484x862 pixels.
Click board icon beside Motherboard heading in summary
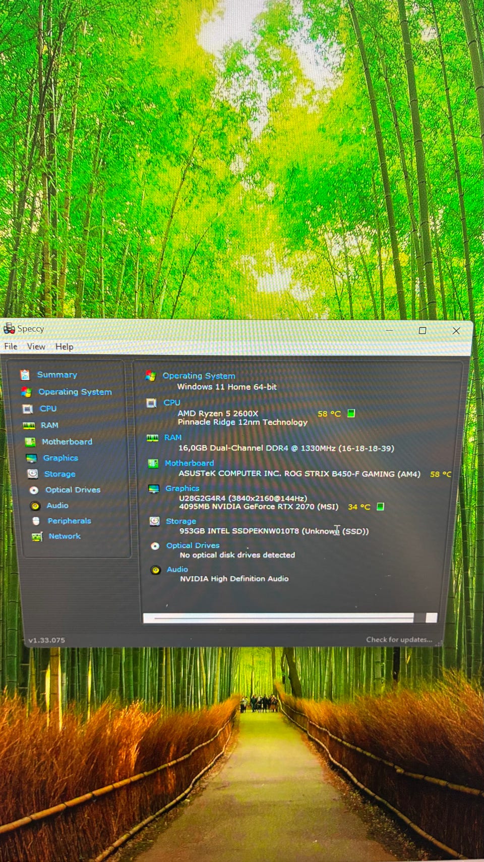point(153,463)
